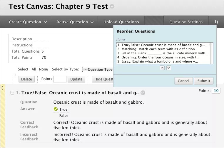Click the reorder list scrollbar
Screen dimensions: 224x148
pyautogui.click(x=212, y=53)
